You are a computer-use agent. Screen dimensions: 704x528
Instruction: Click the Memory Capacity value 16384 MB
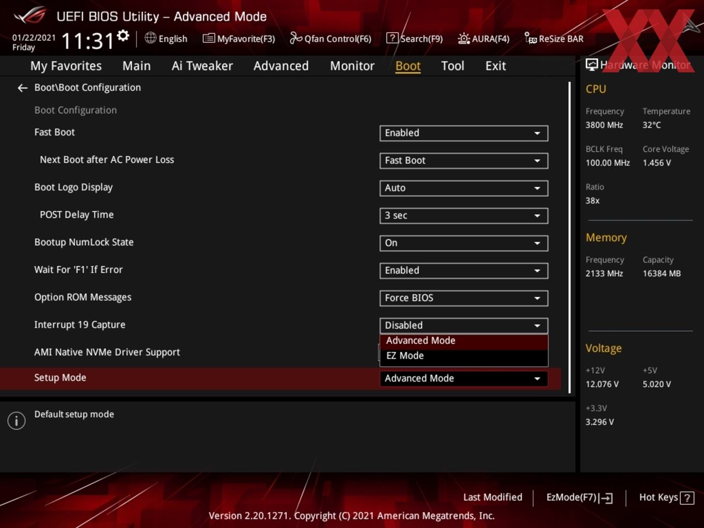coord(662,274)
